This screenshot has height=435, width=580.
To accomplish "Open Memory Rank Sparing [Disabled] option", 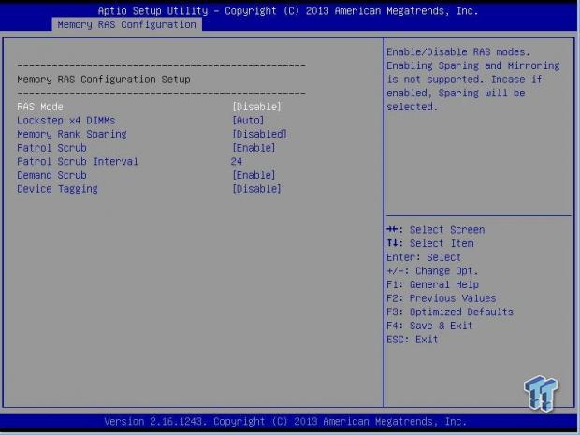I will coord(260,135).
